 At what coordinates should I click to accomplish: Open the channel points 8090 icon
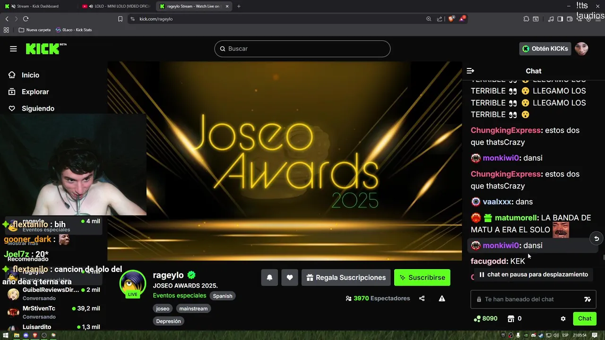[485, 319]
